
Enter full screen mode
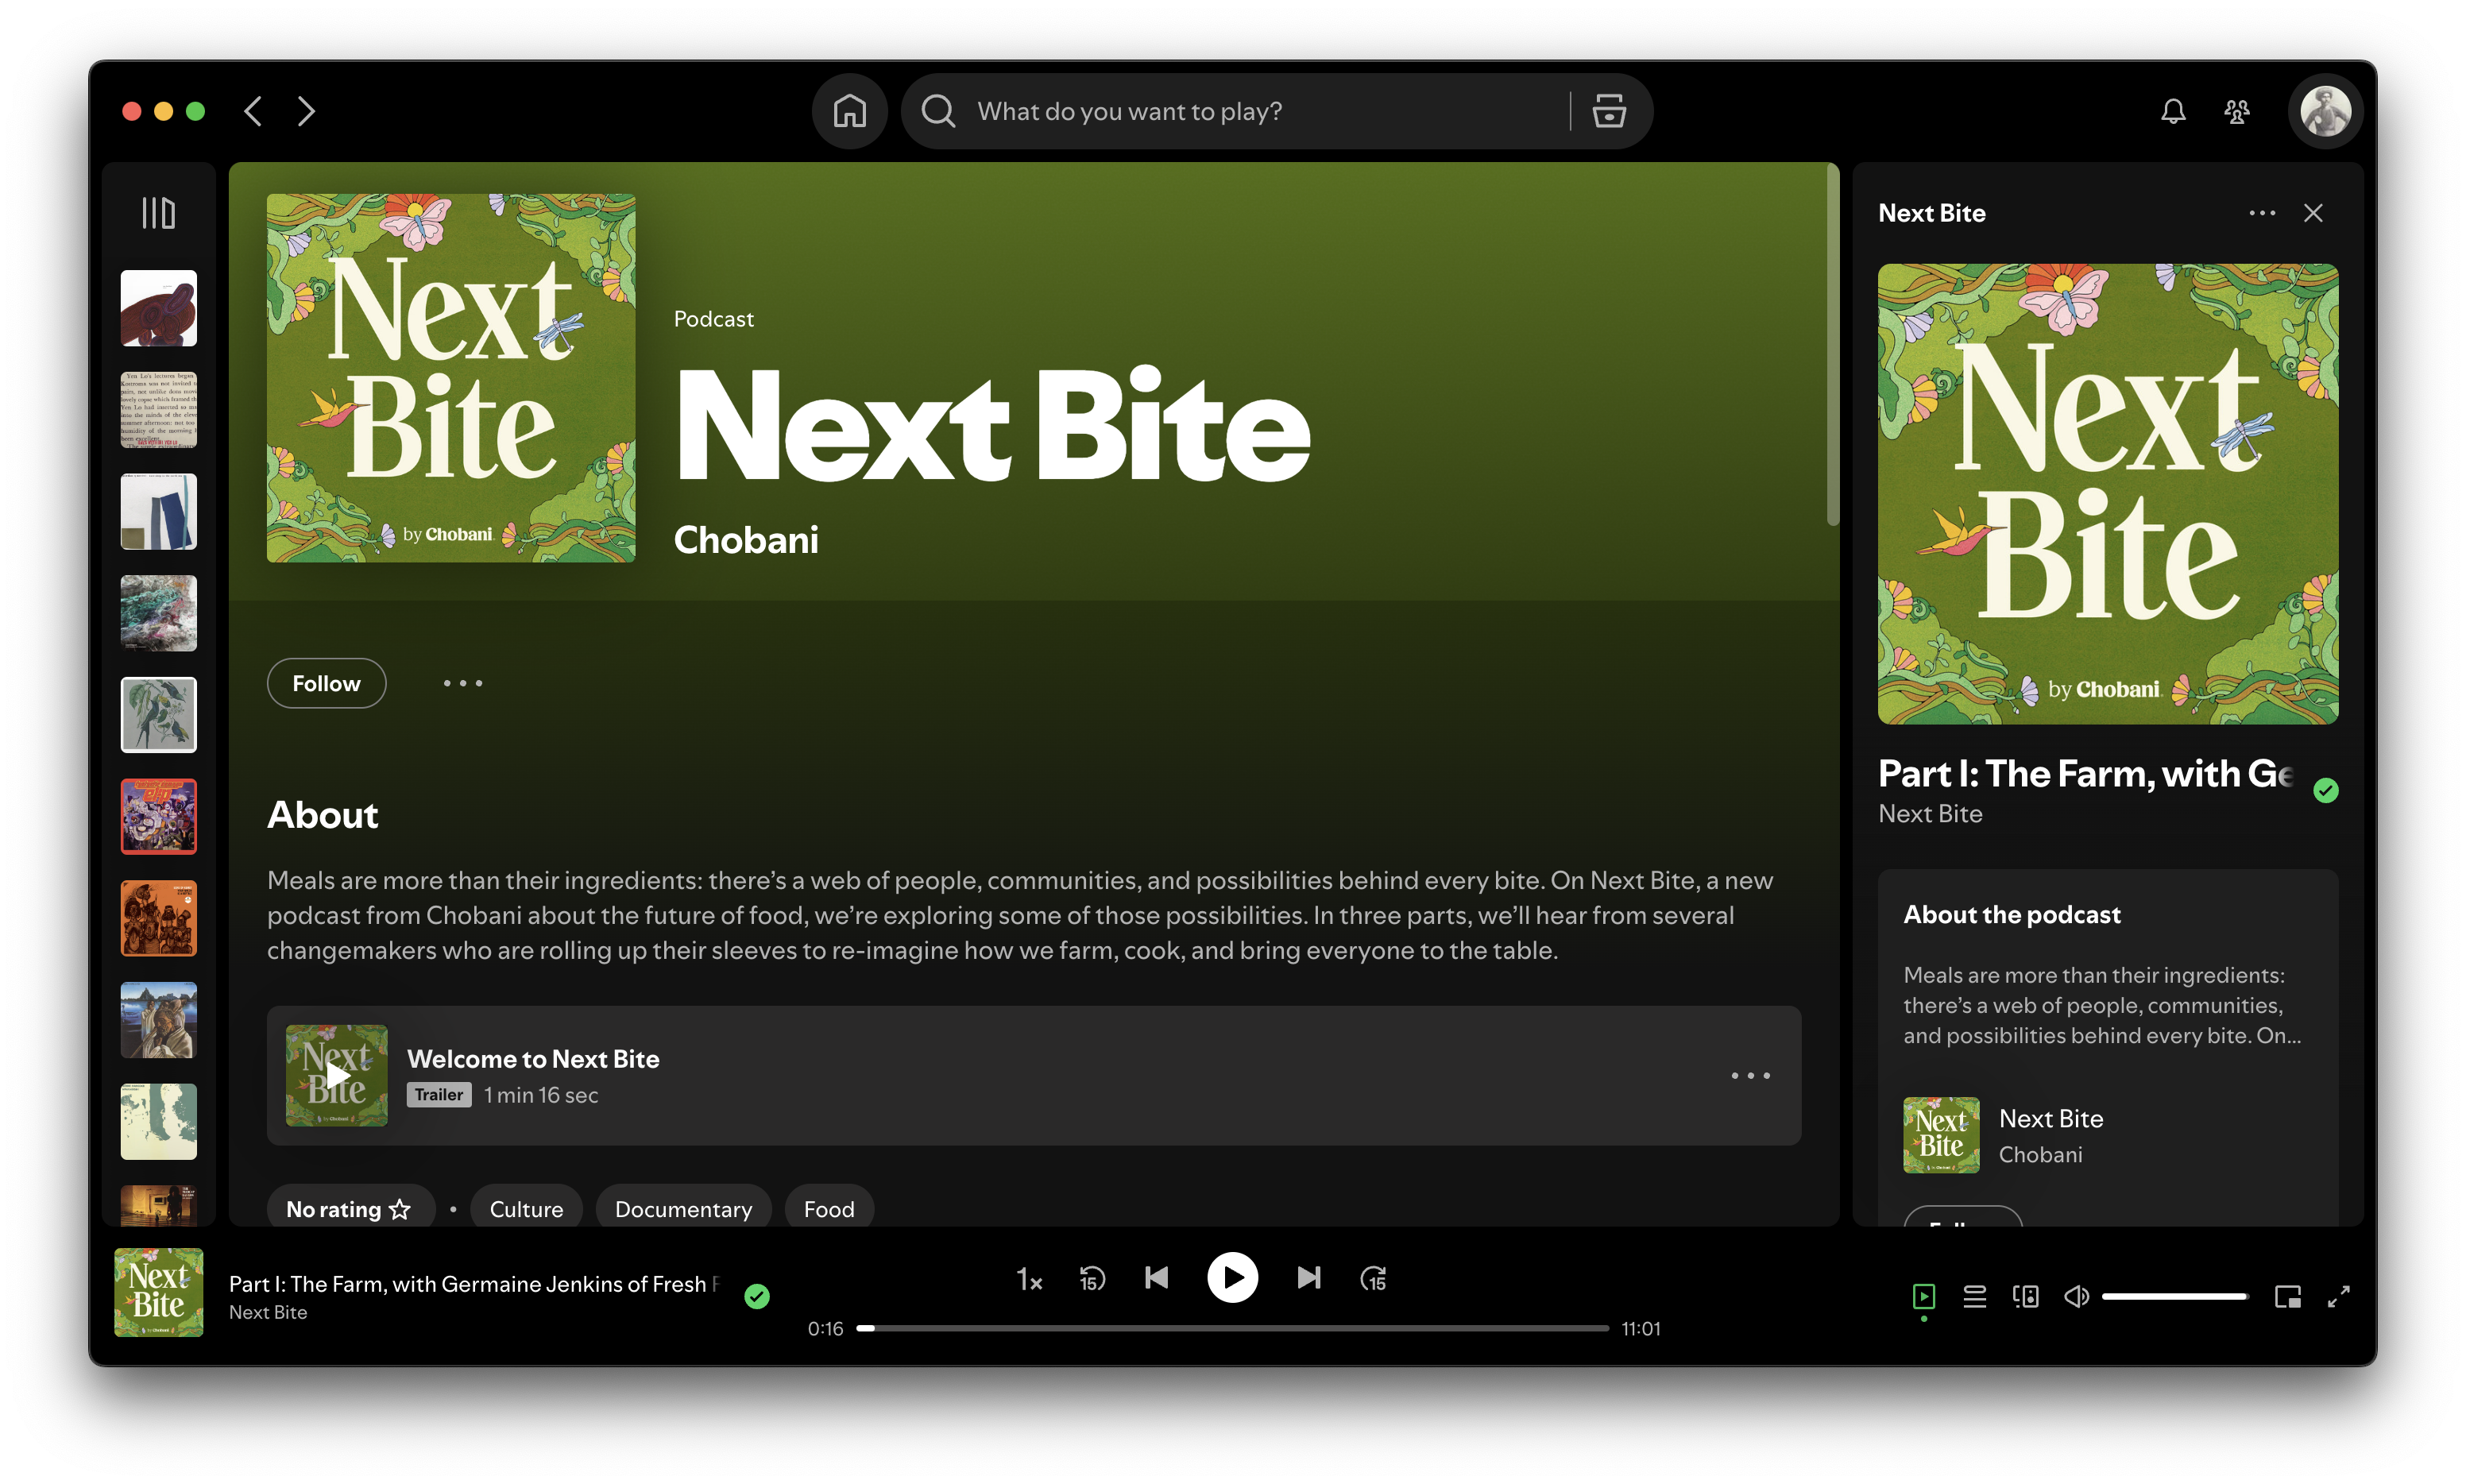pos(2338,1297)
